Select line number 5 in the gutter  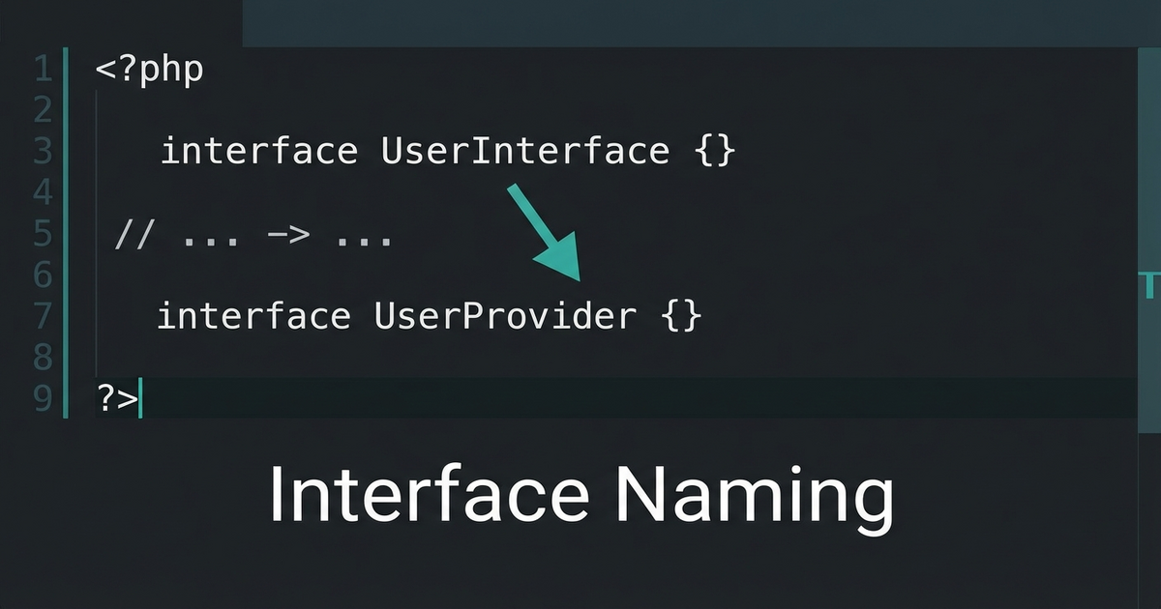click(42, 233)
